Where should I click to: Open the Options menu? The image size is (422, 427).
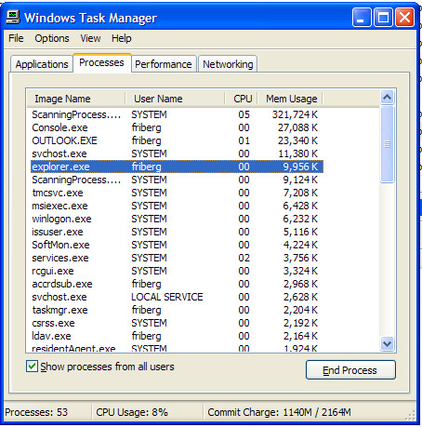52,38
